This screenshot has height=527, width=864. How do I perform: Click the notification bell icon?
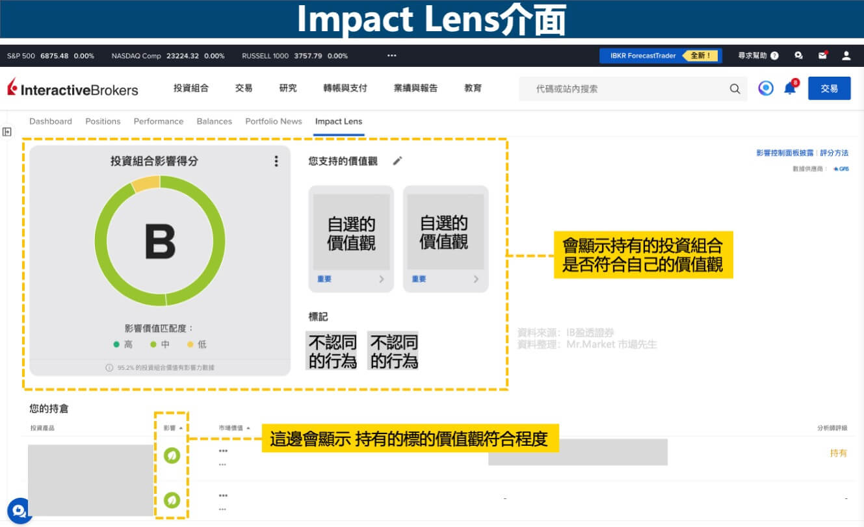point(790,89)
